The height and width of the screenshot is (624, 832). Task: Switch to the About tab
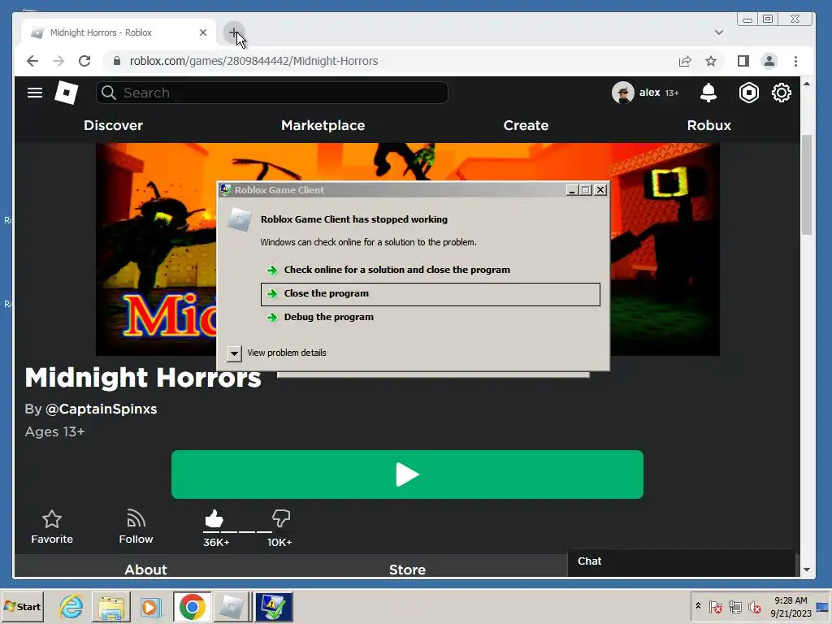(x=145, y=569)
